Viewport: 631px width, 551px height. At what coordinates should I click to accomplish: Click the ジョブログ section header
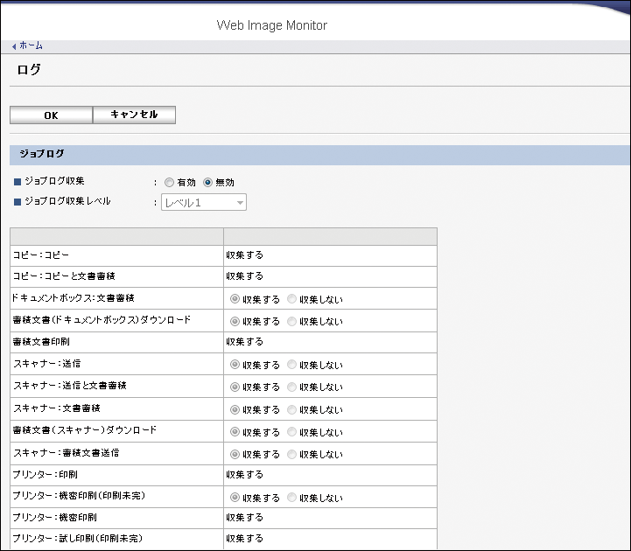click(42, 154)
